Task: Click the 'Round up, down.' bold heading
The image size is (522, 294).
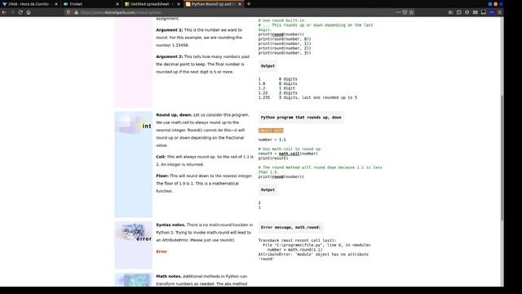Action: pos(174,115)
